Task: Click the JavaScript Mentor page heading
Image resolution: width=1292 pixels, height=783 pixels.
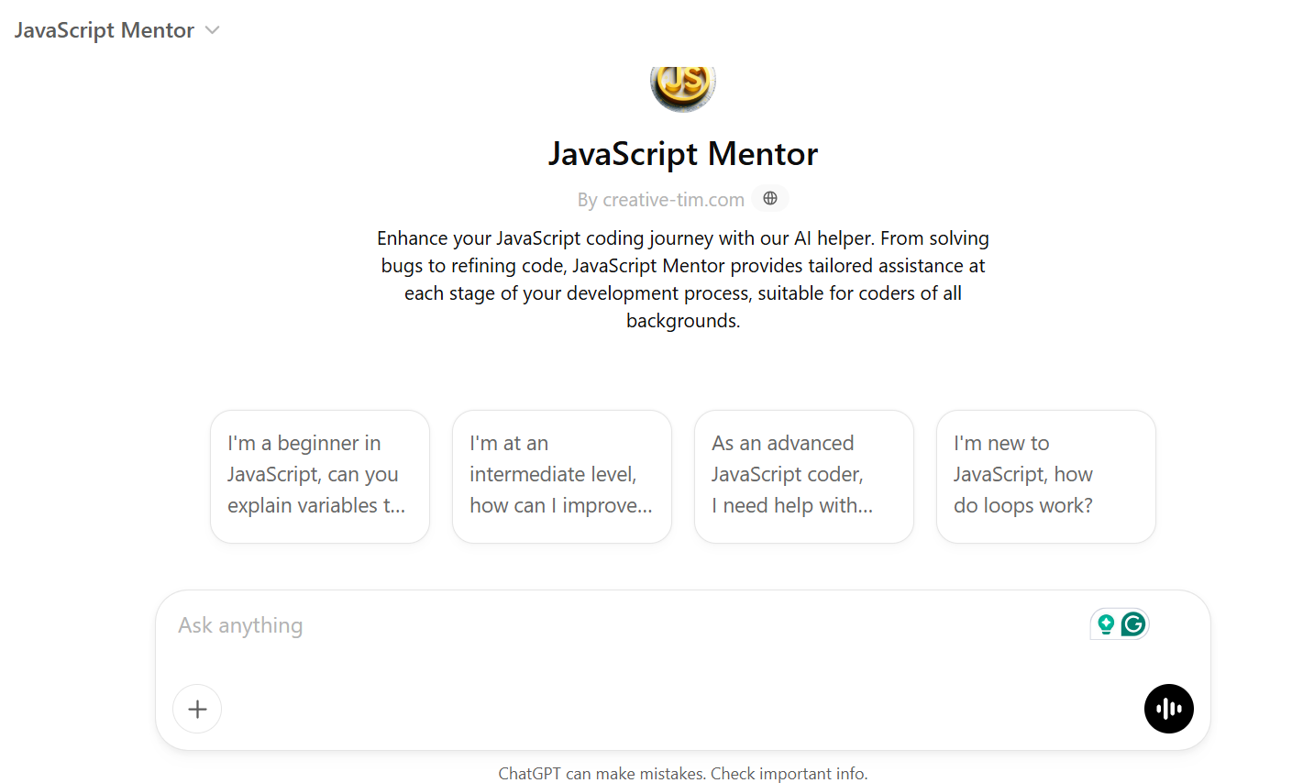Action: pos(682,154)
